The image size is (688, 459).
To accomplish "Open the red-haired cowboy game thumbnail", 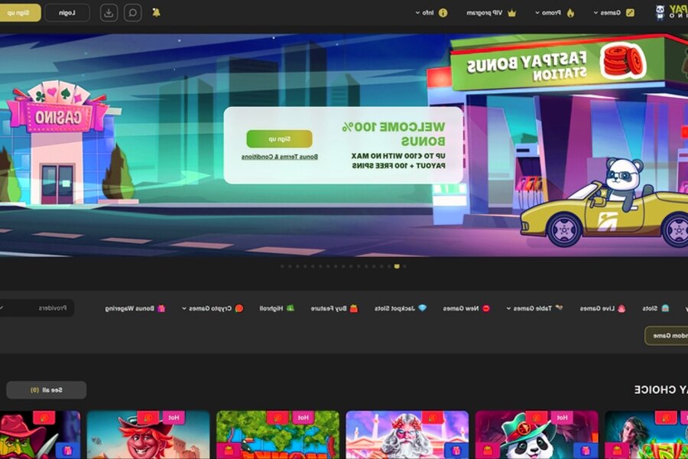I will 148,435.
